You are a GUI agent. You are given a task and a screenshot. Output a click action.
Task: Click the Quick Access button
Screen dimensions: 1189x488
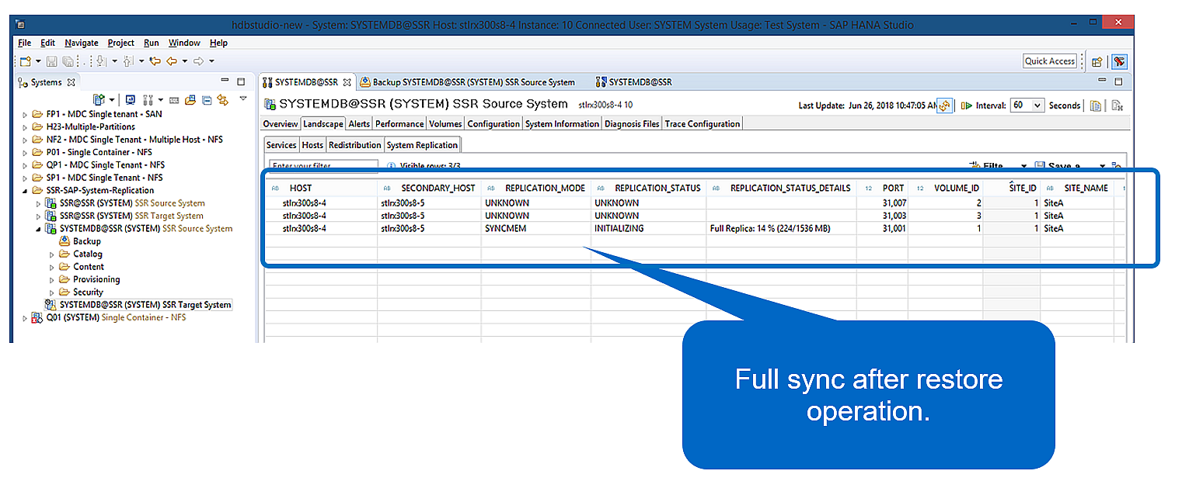coord(1049,61)
